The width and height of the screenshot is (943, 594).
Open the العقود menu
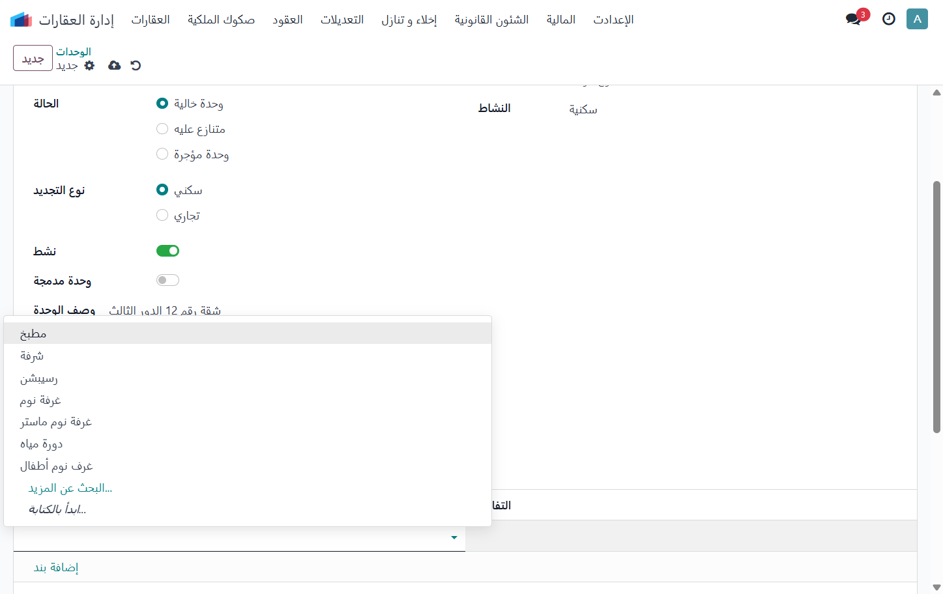(287, 20)
